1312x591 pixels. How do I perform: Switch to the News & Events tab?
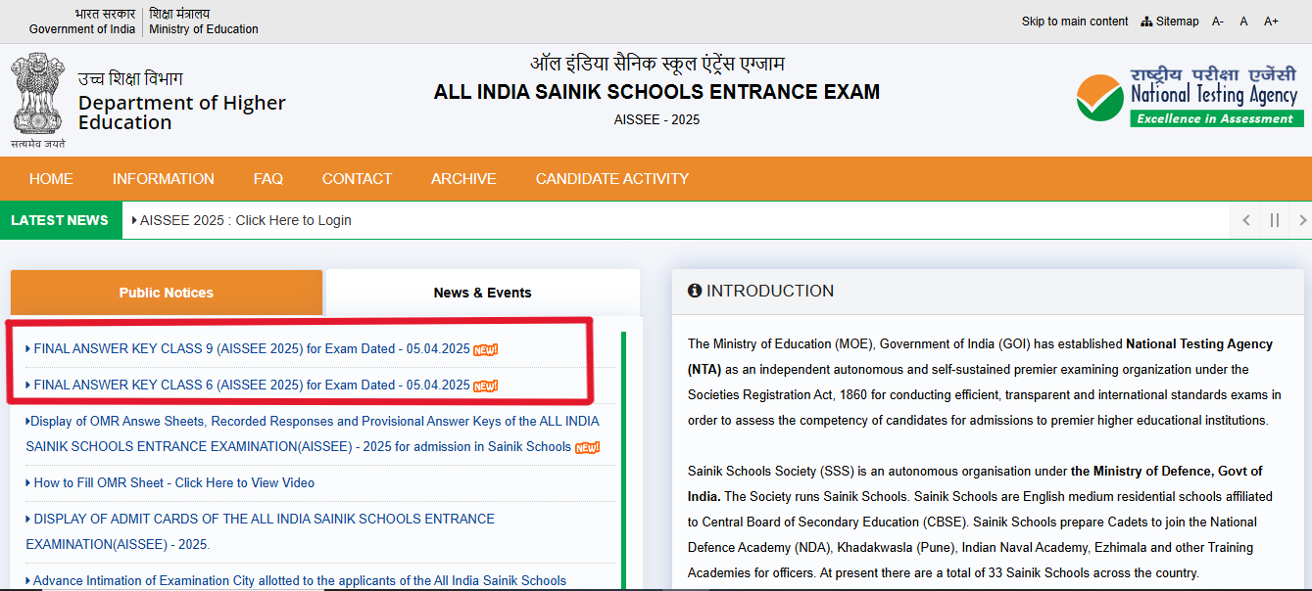click(x=482, y=293)
